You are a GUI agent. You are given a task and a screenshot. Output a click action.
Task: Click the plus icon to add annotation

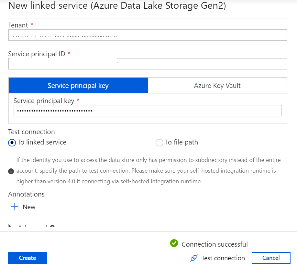pos(15,207)
